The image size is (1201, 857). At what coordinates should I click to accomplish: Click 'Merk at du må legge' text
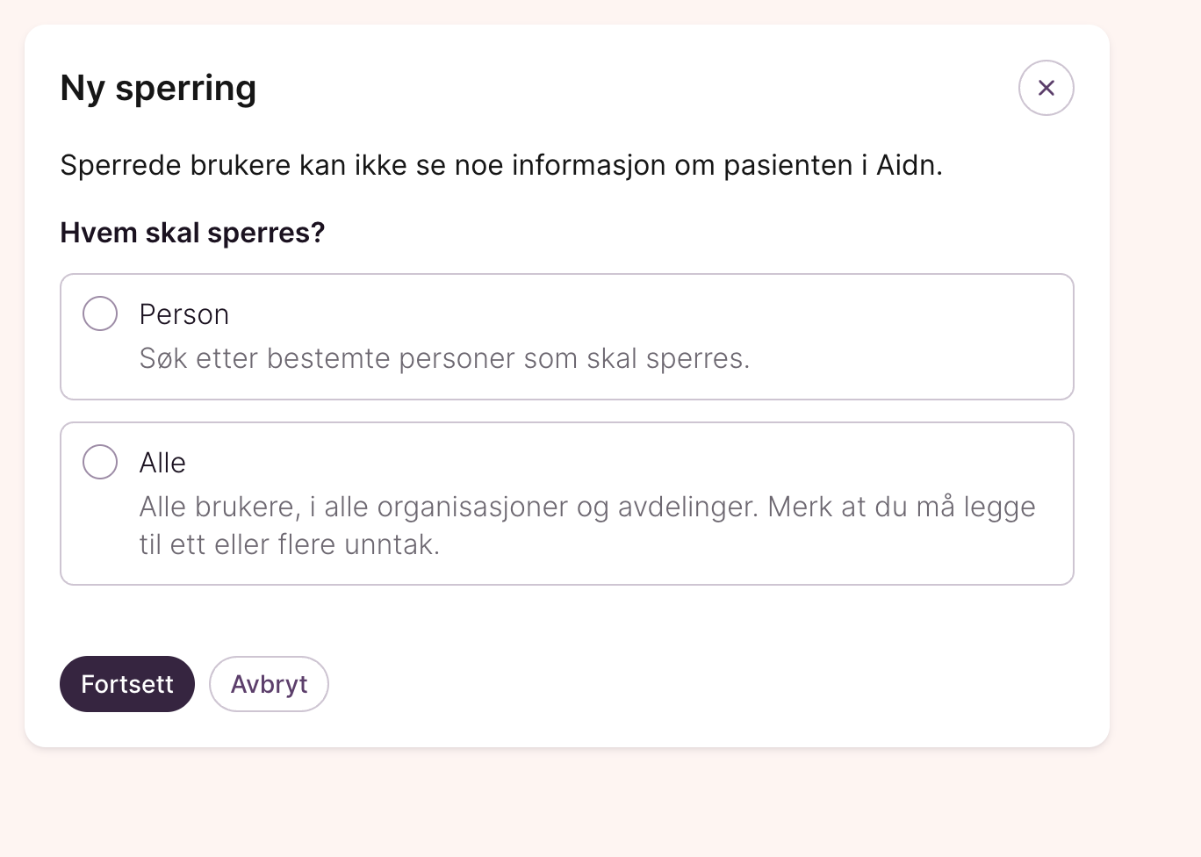(901, 507)
